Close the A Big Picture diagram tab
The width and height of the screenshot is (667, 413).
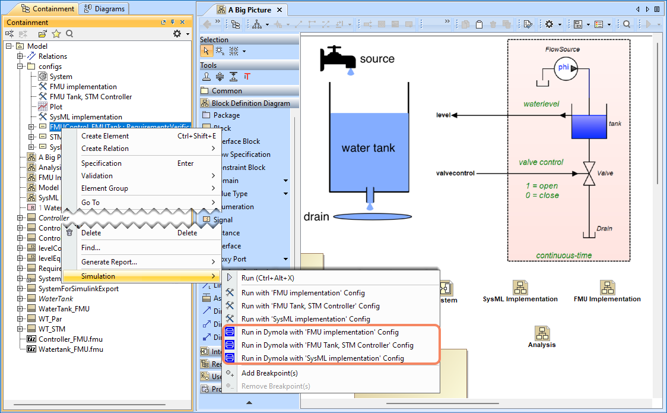click(x=279, y=10)
